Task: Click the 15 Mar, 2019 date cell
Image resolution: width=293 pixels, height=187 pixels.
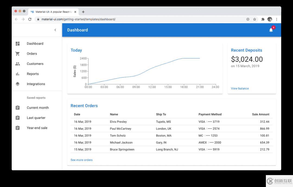Action: point(82,150)
